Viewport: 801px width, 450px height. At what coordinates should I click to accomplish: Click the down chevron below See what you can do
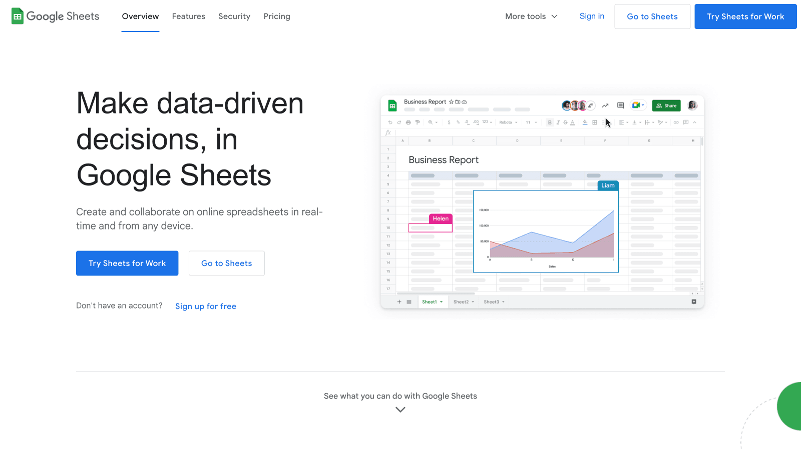(400, 409)
